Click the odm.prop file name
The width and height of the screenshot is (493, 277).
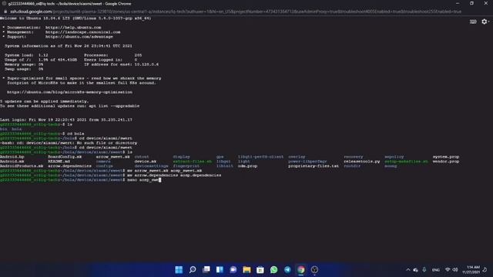[x=247, y=166]
